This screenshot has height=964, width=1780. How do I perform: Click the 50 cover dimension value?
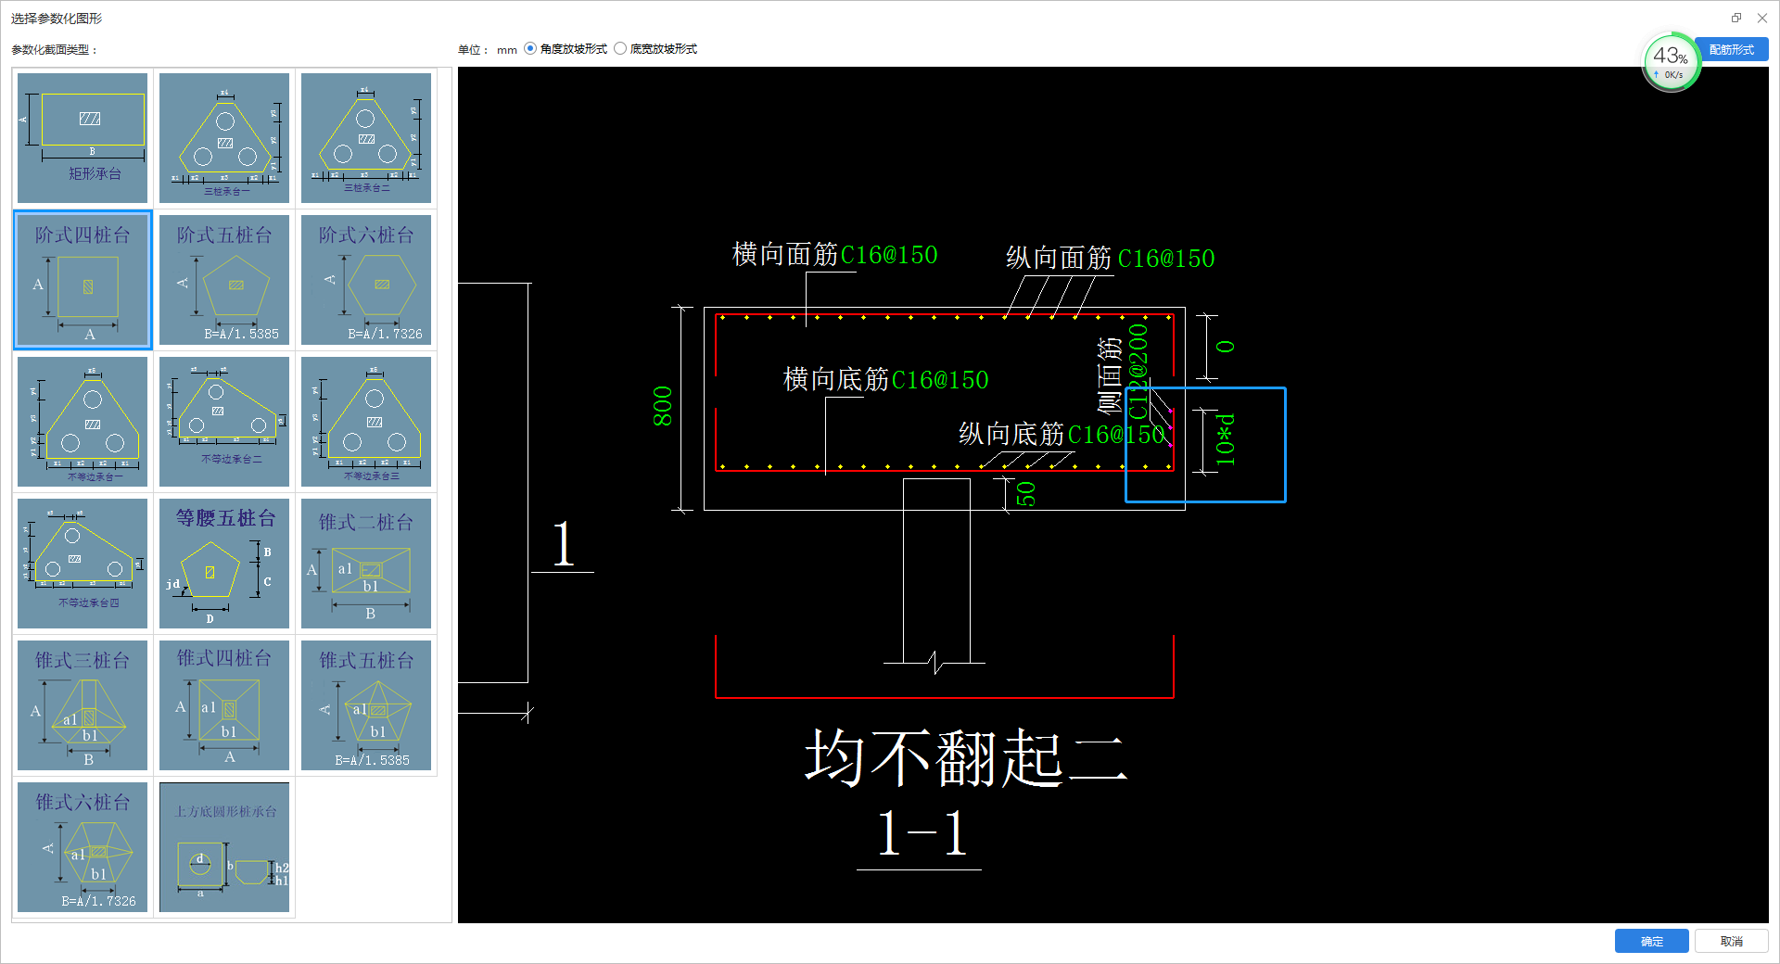click(1025, 493)
